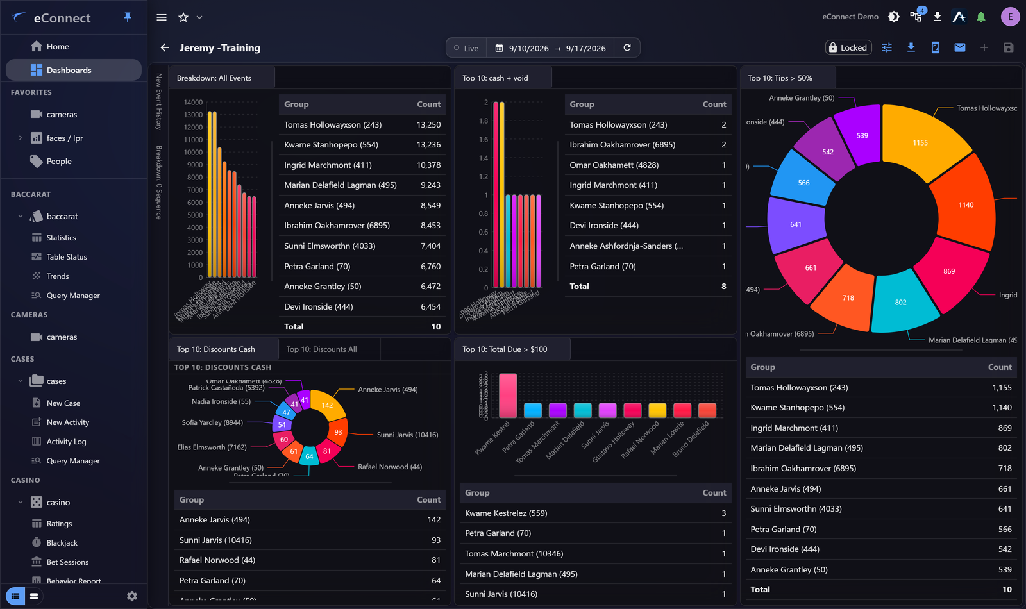This screenshot has height=609, width=1026.
Task: Open cameras under the Cameras section
Action: (x=74, y=337)
